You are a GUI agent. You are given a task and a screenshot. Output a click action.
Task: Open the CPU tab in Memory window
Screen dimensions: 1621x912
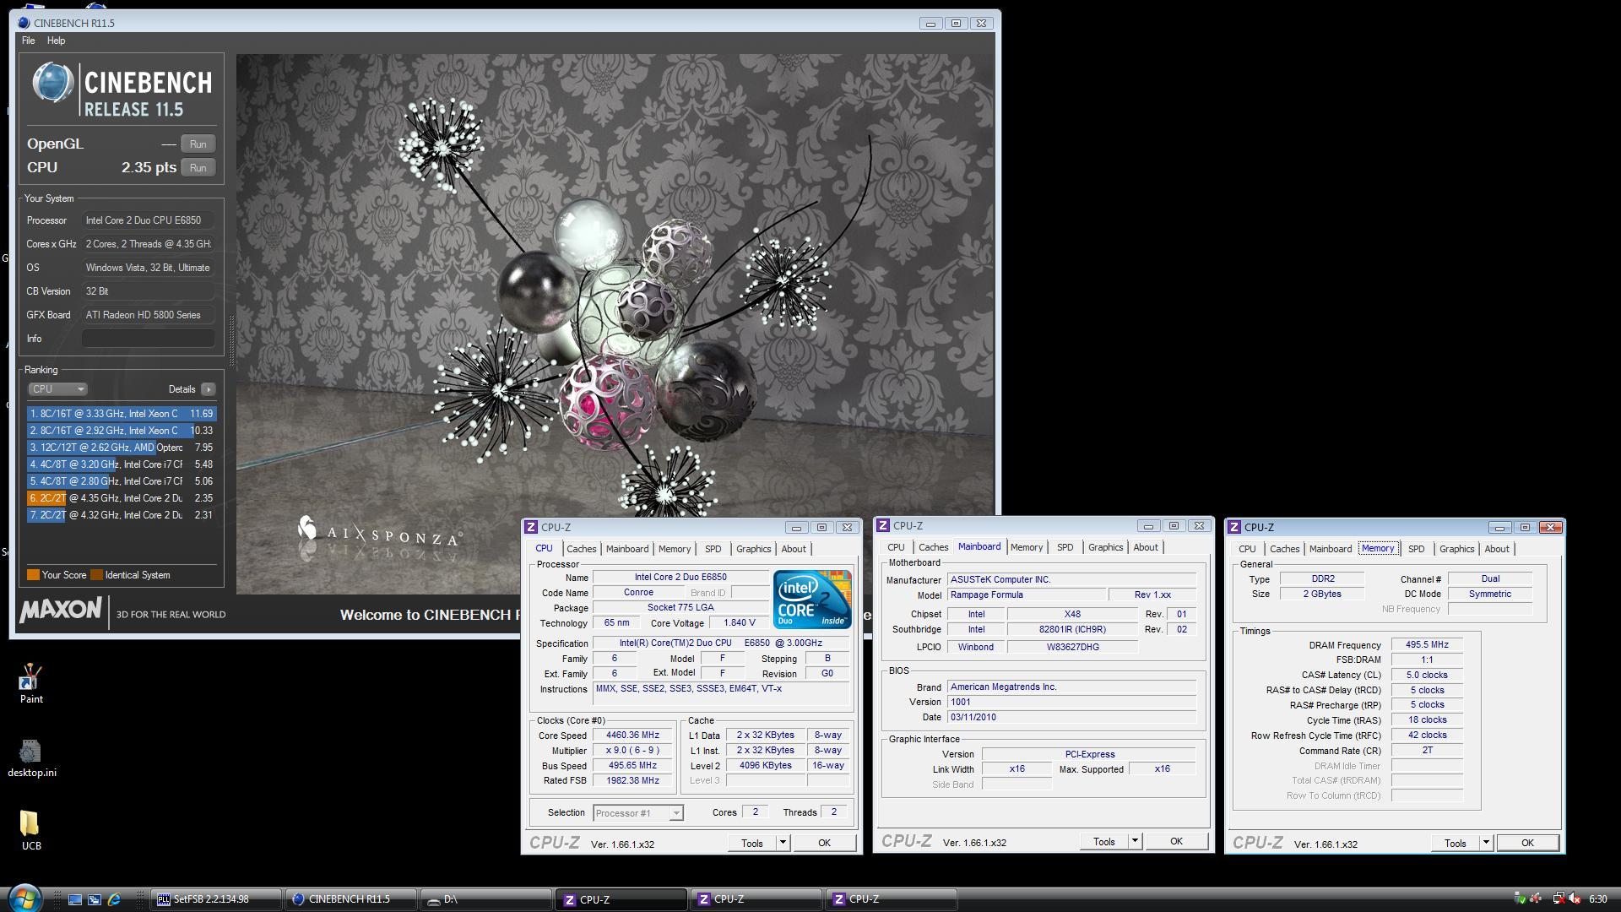tap(1247, 549)
